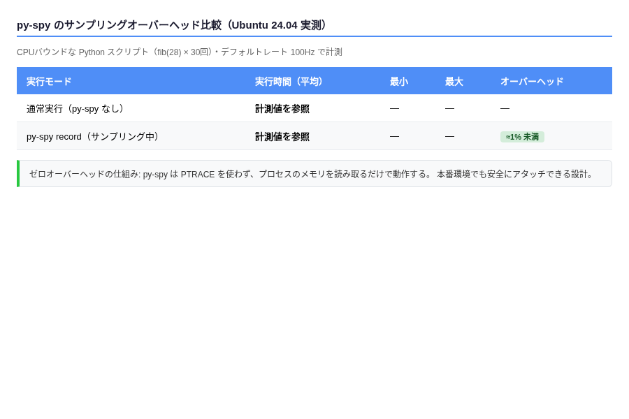This screenshot has width=629, height=419.
Task: Click the 最小 column header
Action: point(399,82)
